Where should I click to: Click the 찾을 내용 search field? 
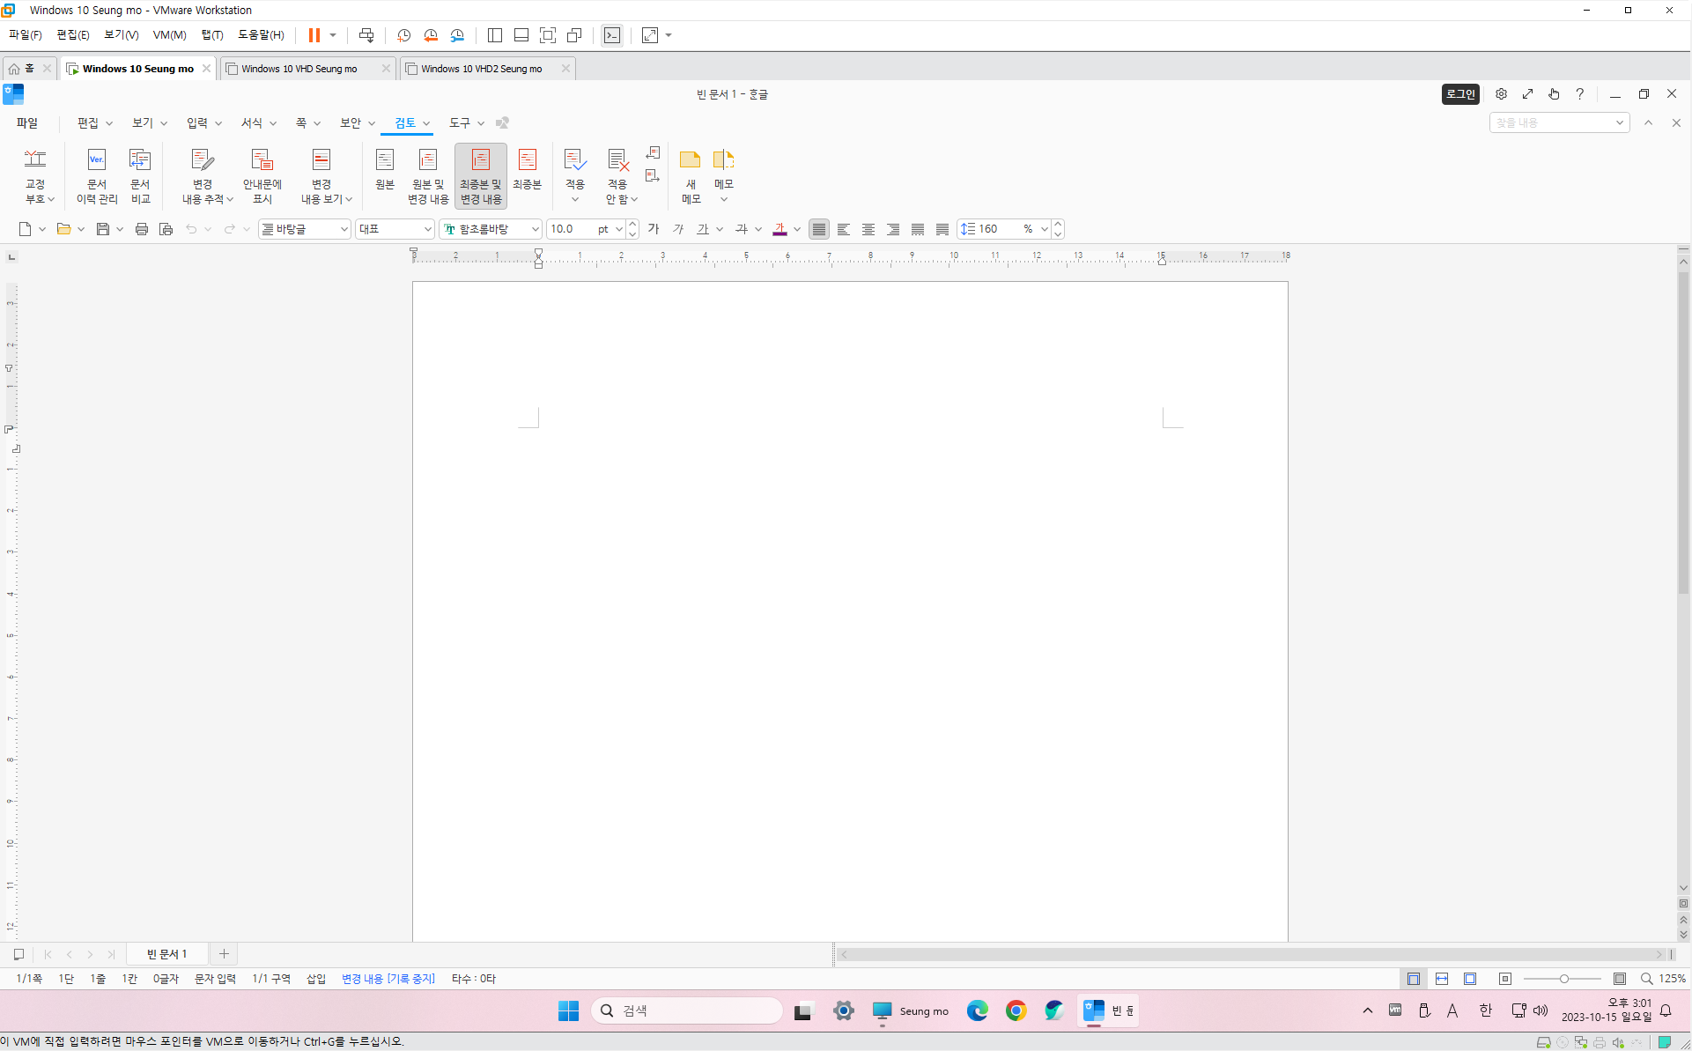coord(1550,123)
